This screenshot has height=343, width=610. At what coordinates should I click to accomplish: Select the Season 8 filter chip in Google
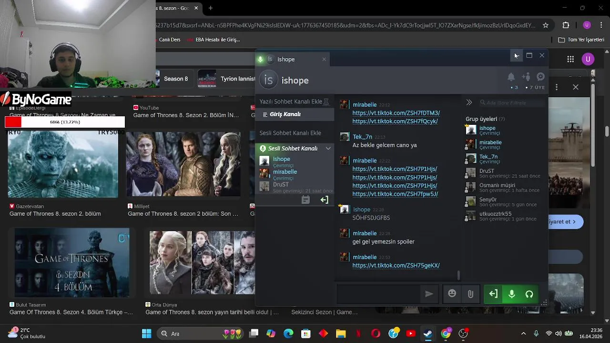click(175, 79)
